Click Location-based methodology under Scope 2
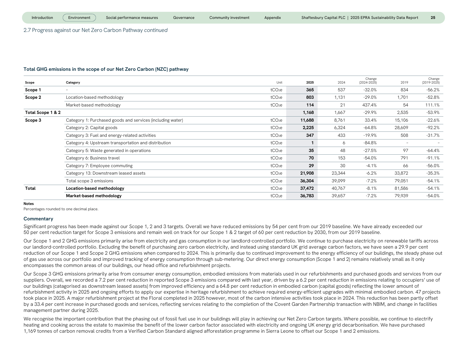 pyautogui.click(x=95, y=97)
